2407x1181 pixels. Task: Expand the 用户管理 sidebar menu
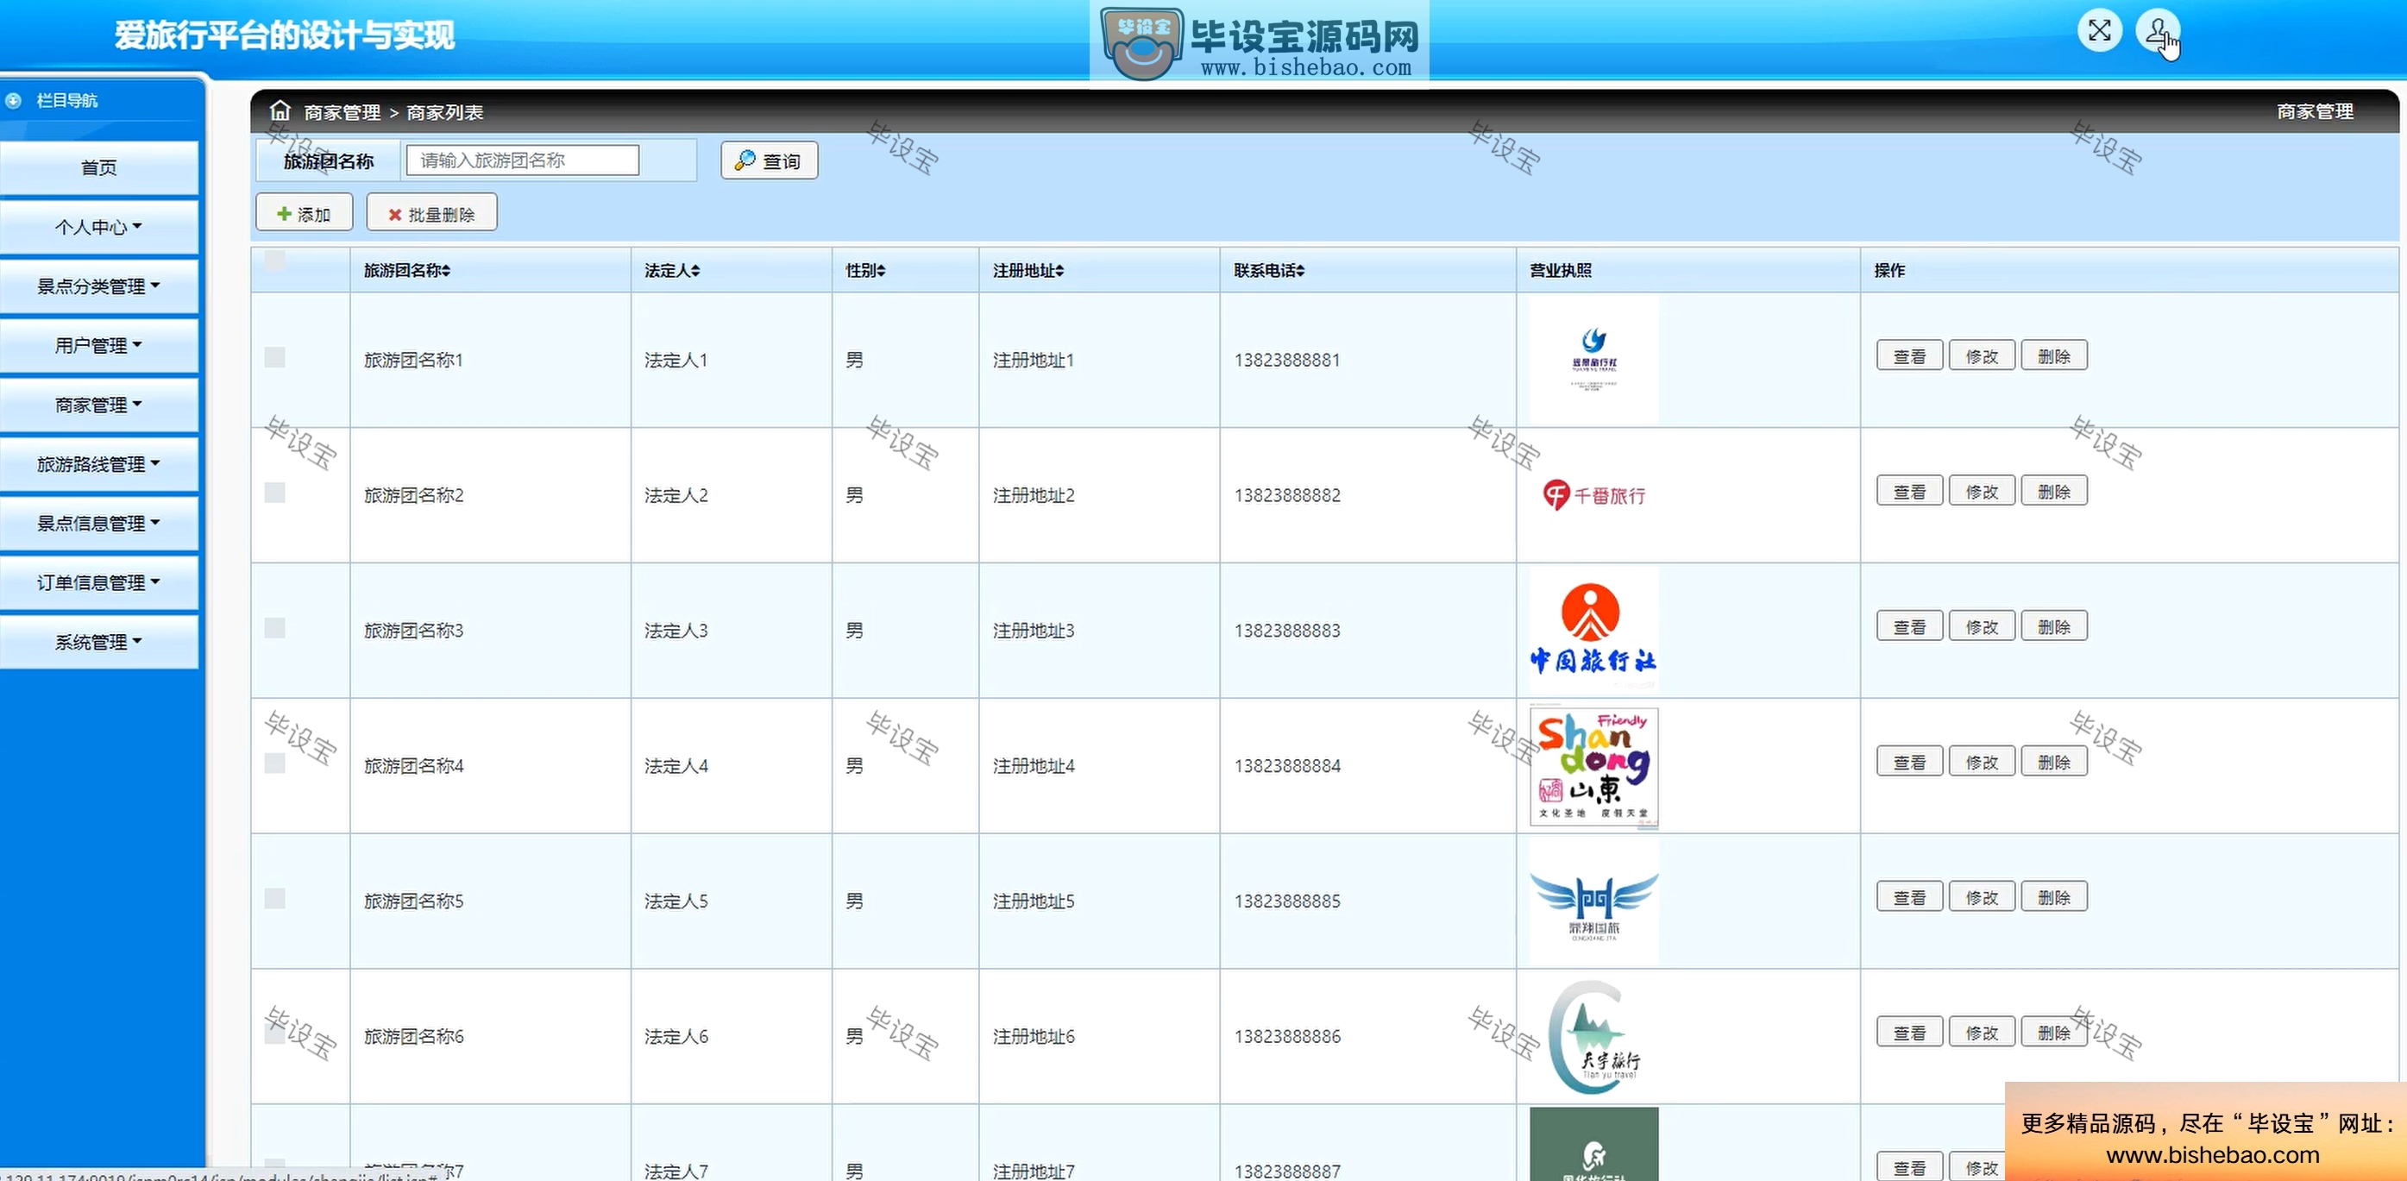99,346
